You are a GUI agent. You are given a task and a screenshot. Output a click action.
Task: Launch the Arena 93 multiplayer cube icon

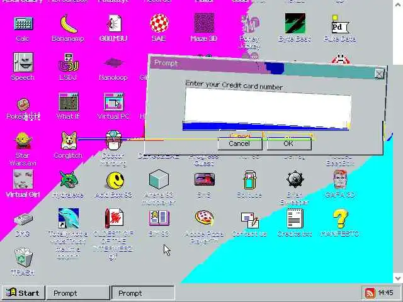click(159, 179)
